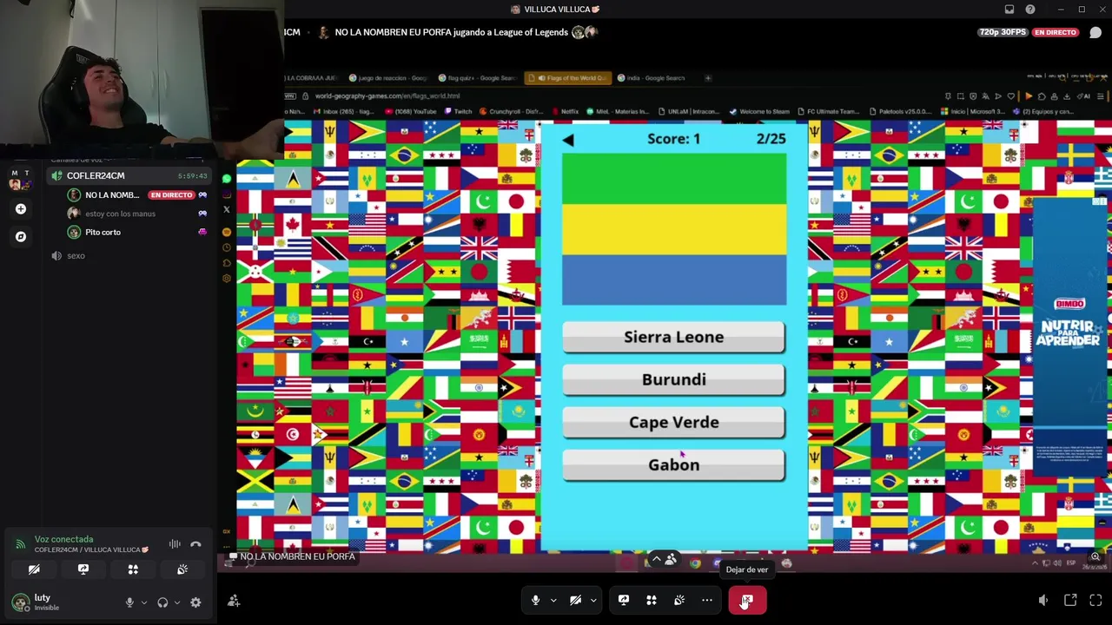Join sexo voice channel
This screenshot has width=1112, height=625.
76,256
